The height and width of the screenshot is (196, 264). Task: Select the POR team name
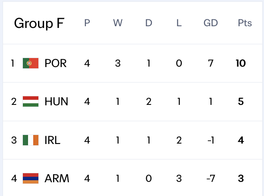click(x=56, y=63)
